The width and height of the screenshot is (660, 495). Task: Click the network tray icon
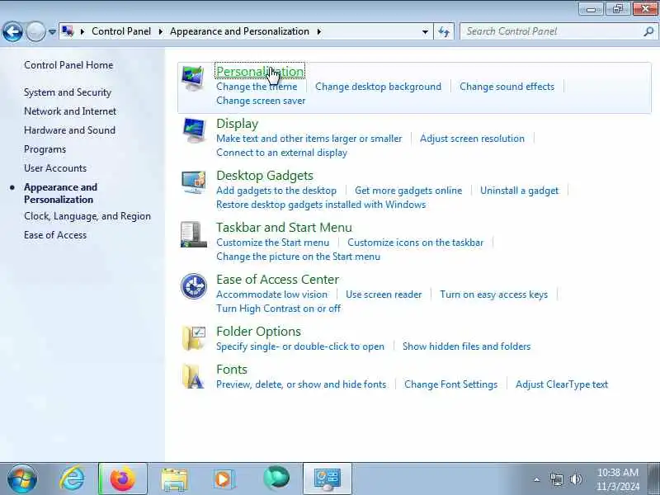556,479
